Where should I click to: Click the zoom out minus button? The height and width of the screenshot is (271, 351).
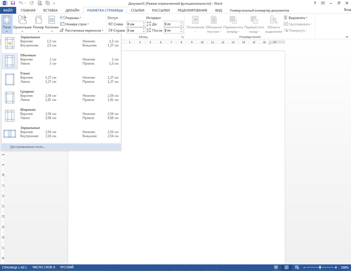click(304, 267)
